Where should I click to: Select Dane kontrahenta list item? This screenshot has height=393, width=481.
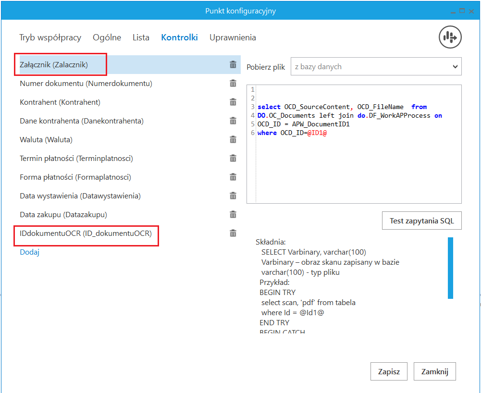click(82, 121)
